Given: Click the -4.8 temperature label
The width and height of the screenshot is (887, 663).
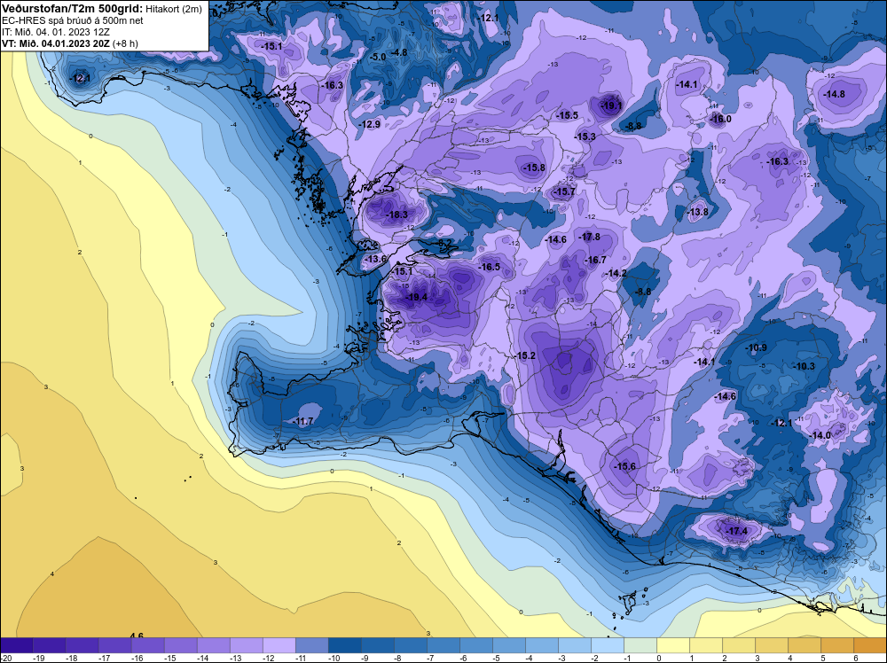Looking at the screenshot, I should tap(401, 52).
